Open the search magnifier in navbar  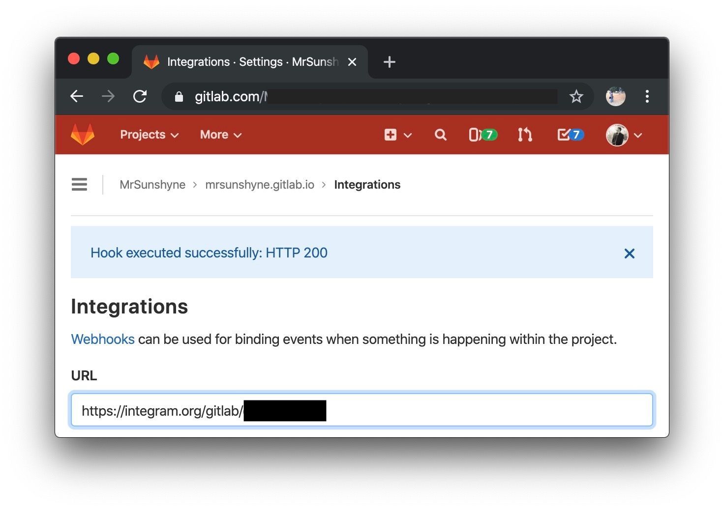point(441,135)
